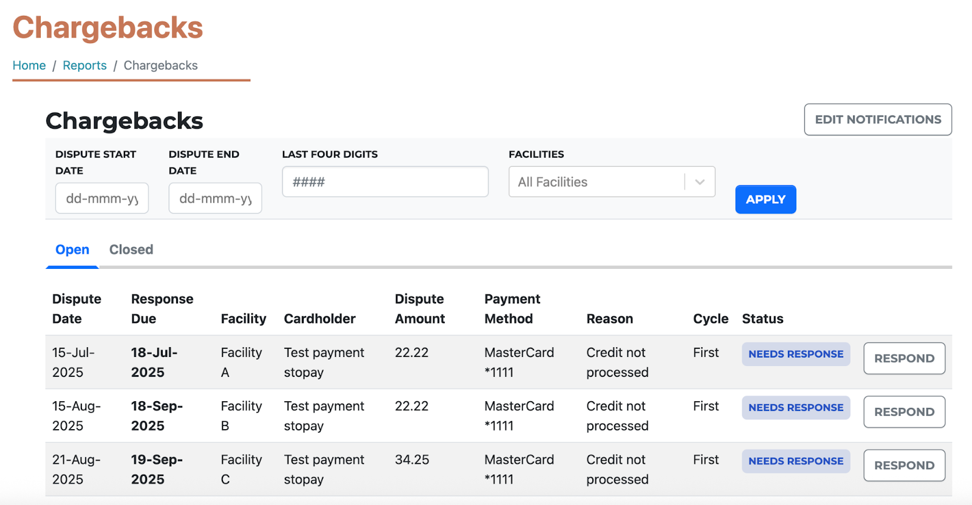Select the Dispute Date column header
Image resolution: width=972 pixels, height=505 pixels.
(77, 308)
